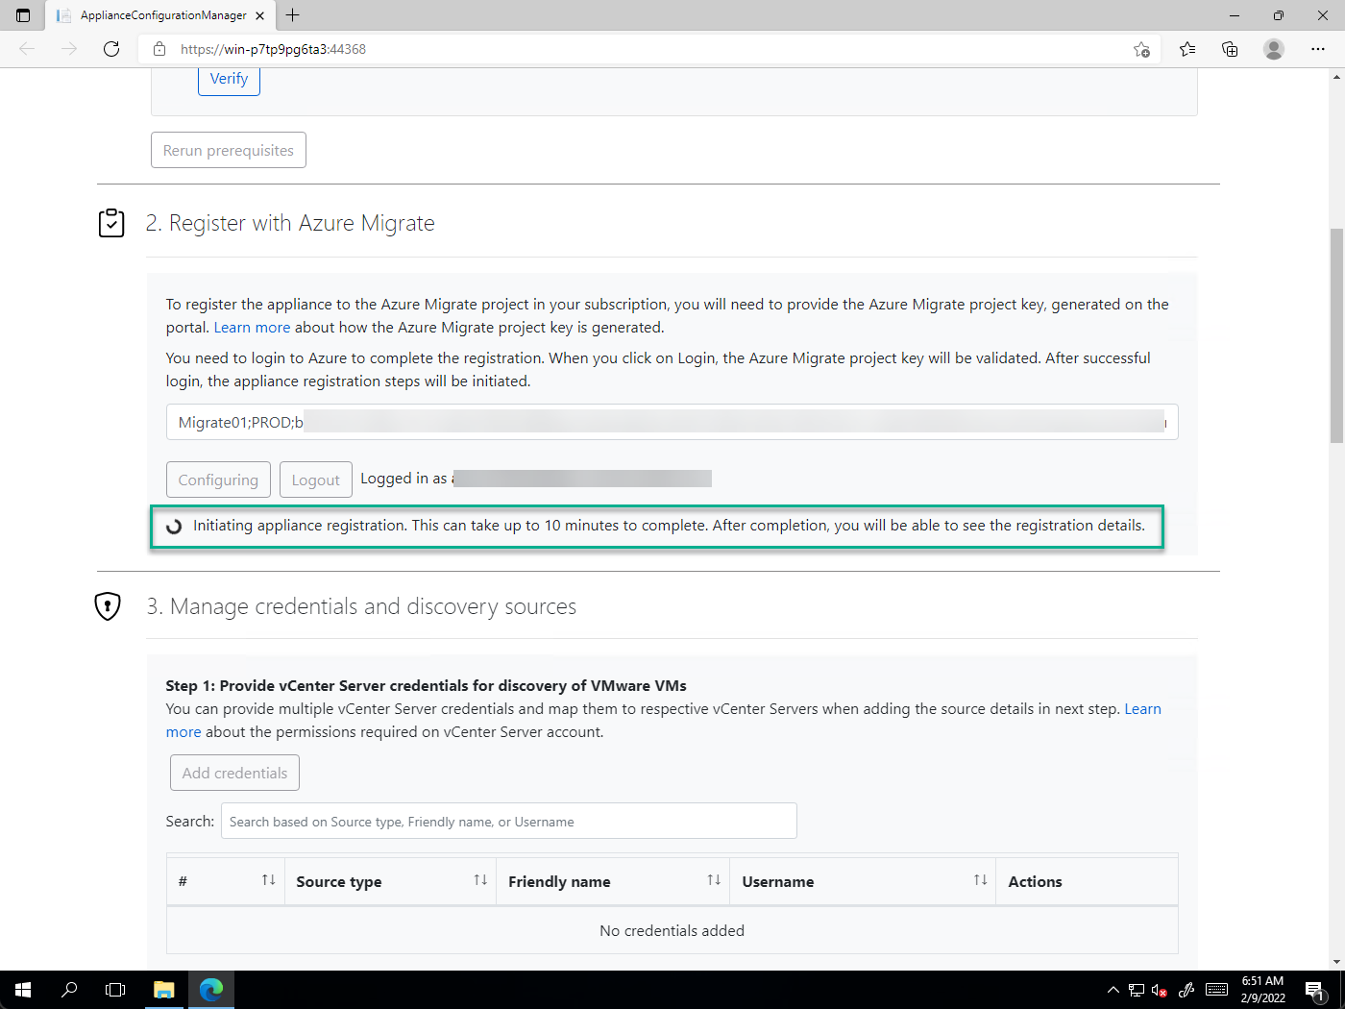The width and height of the screenshot is (1345, 1009).
Task: Show hidden system tray icons chevron
Action: click(1113, 990)
